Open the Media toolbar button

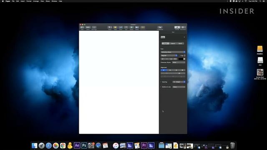tap(137, 27)
